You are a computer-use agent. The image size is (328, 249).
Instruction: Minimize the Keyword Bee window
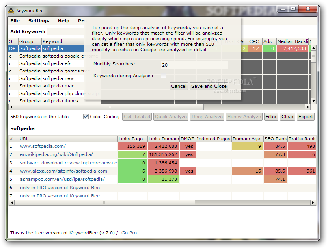coord(283,9)
